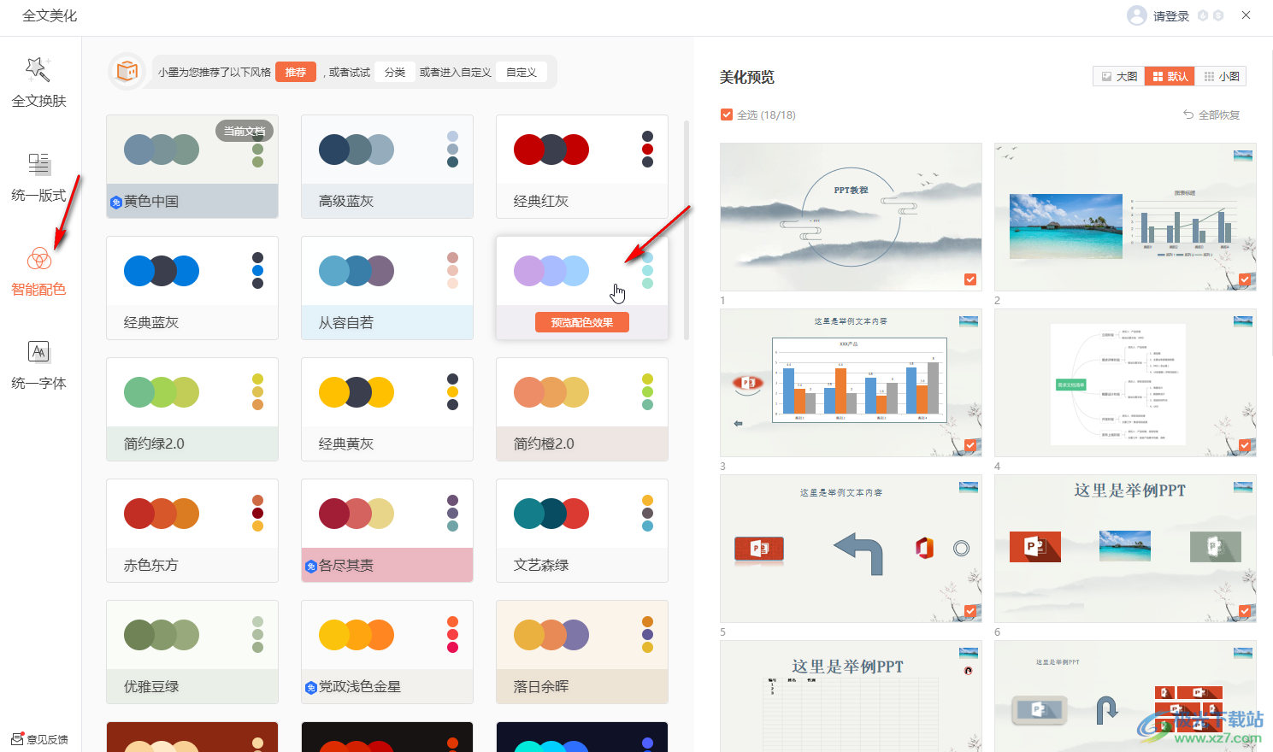Open slide 2 beach chart preview thumbnail
The height and width of the screenshot is (752, 1273).
click(x=1125, y=217)
